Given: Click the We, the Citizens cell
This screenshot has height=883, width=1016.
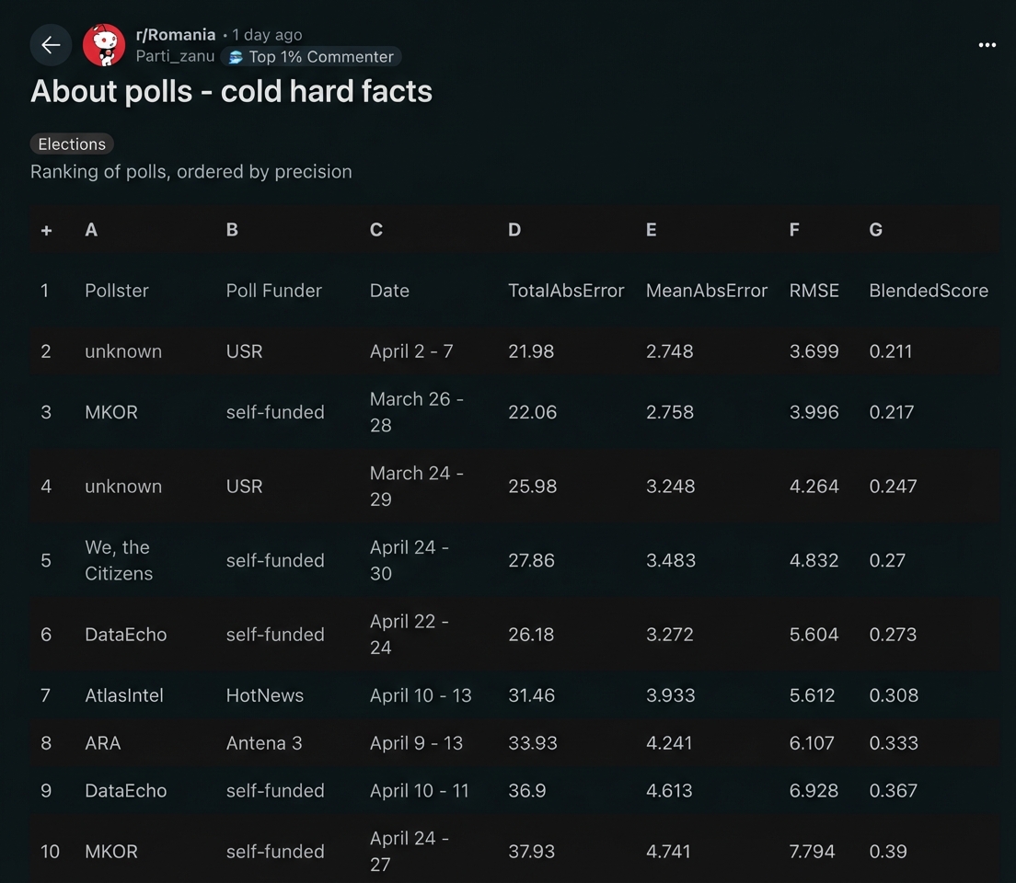Looking at the screenshot, I should tap(119, 560).
